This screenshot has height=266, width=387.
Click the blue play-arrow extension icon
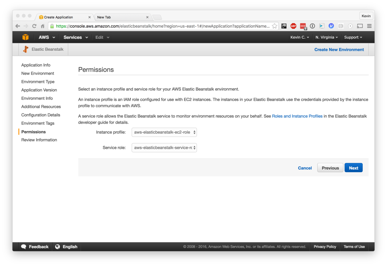point(322,26)
